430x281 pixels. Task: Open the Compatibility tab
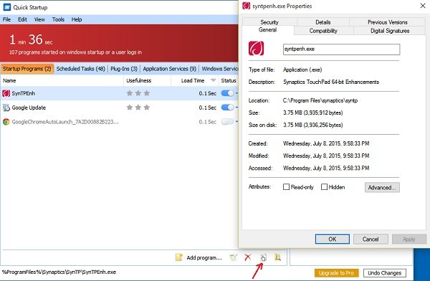(x=323, y=31)
